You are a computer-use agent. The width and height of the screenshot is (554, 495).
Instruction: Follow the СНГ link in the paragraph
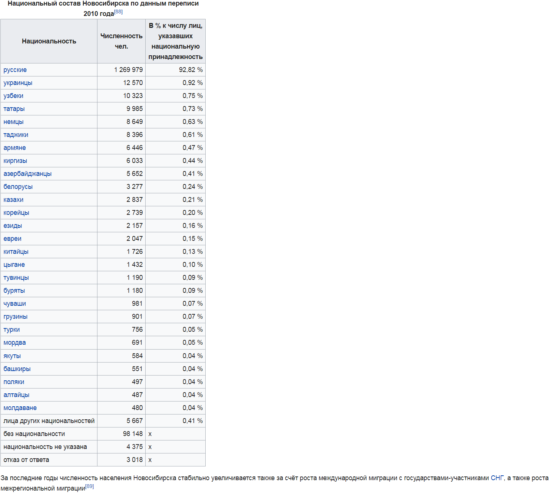(497, 478)
